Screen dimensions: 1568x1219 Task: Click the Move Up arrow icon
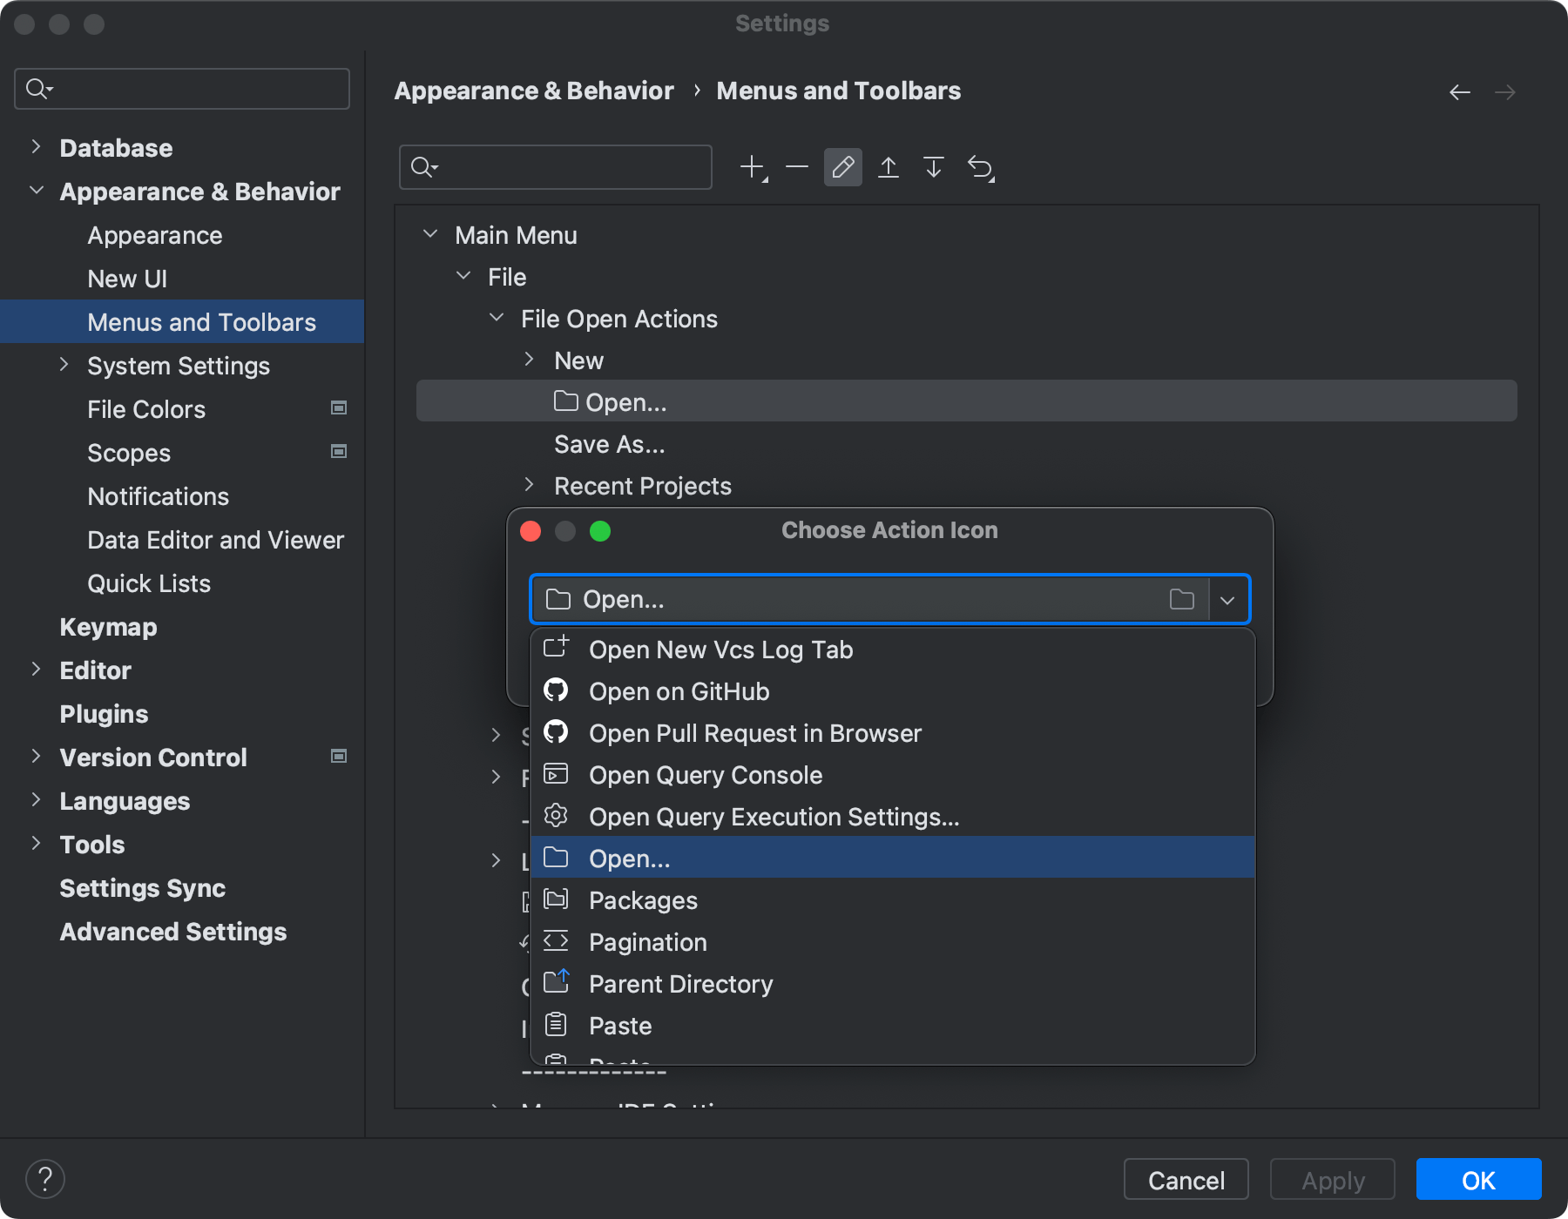889,167
